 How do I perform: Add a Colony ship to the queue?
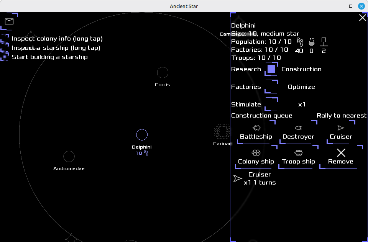(x=256, y=157)
